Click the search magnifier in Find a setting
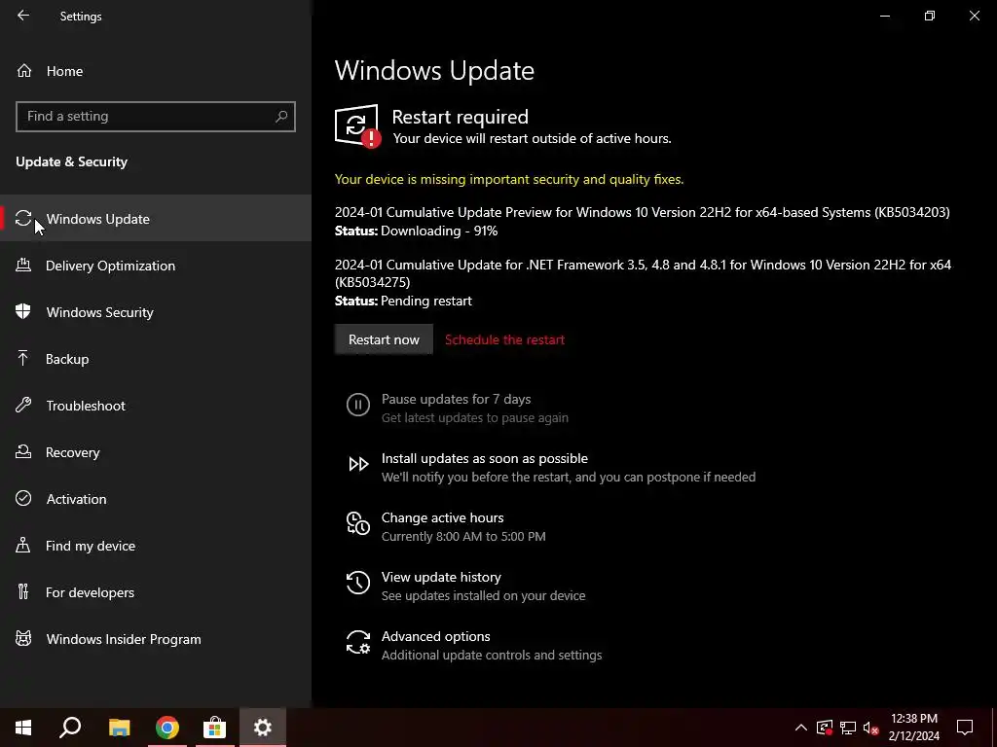 (281, 117)
